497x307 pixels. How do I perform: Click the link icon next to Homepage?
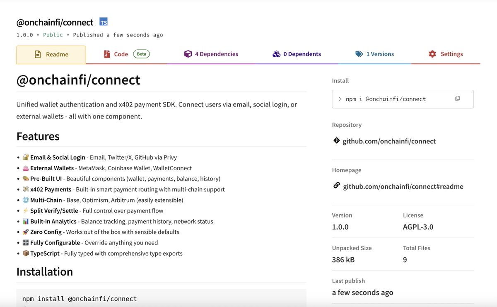[336, 185]
